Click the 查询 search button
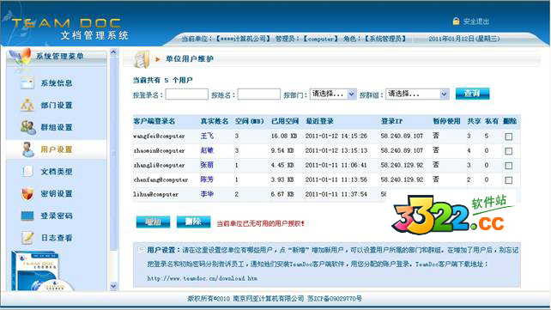Screen dimensions: 551x310 click(472, 94)
